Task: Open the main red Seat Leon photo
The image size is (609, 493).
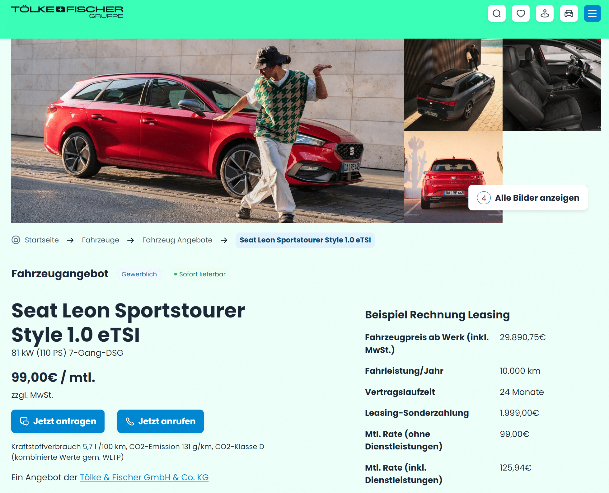Action: tap(208, 131)
